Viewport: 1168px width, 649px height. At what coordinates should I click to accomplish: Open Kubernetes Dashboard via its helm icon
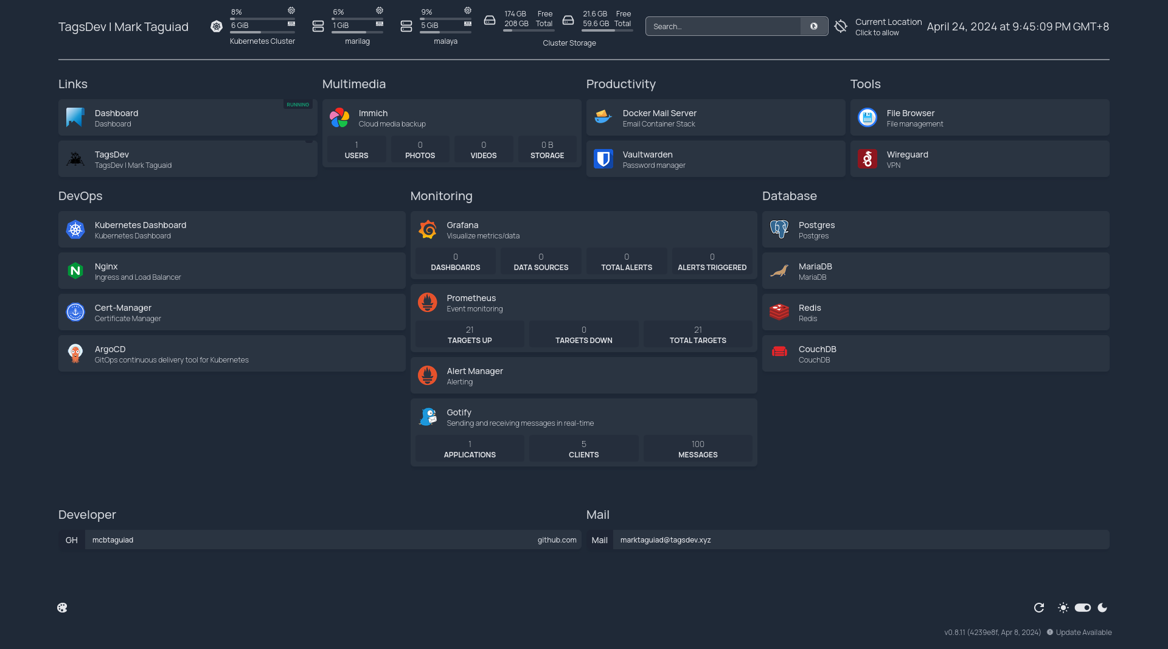click(x=75, y=230)
